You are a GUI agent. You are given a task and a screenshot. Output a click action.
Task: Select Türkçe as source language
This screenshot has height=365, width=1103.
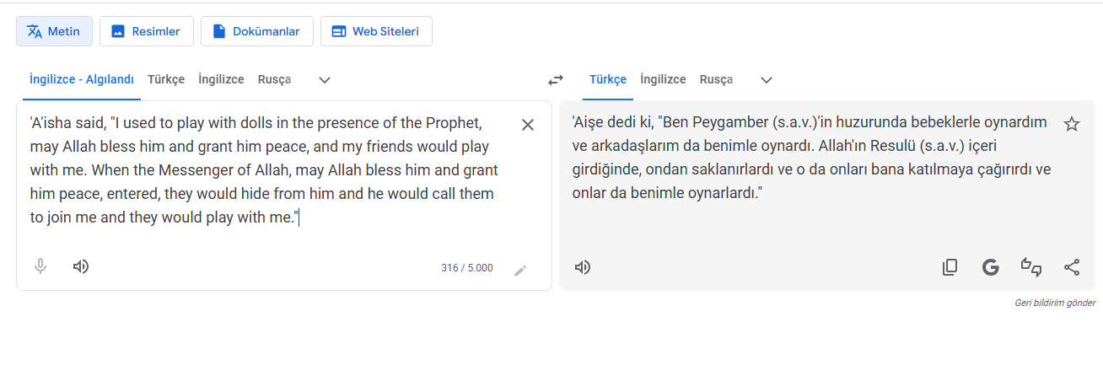point(166,79)
